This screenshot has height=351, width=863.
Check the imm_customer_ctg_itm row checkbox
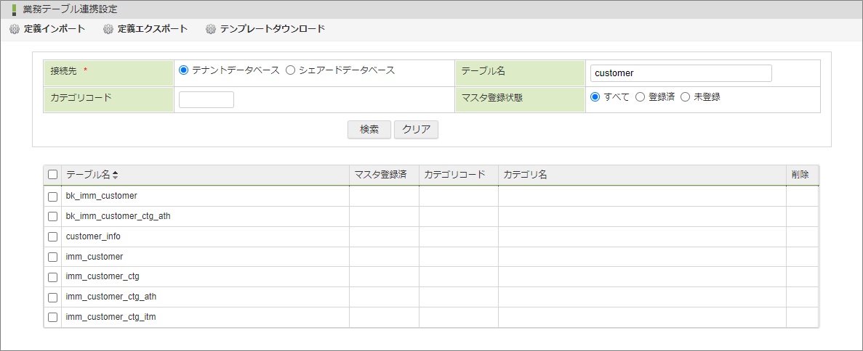click(52, 317)
